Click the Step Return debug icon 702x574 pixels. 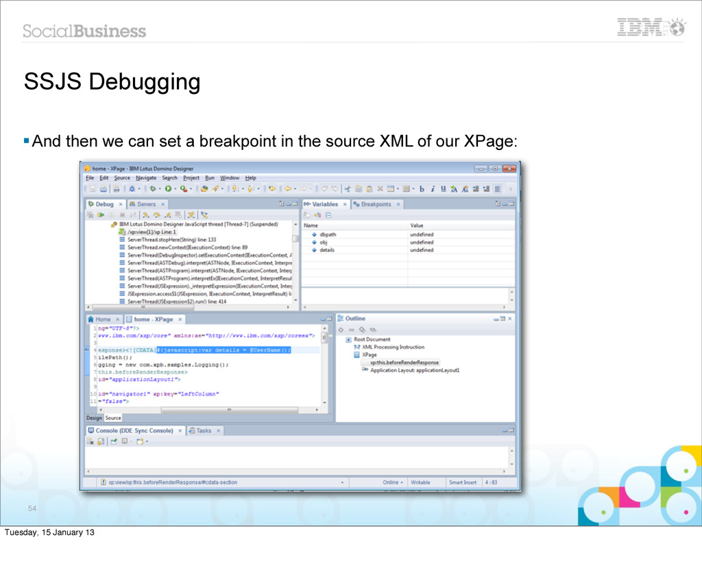coord(167,215)
